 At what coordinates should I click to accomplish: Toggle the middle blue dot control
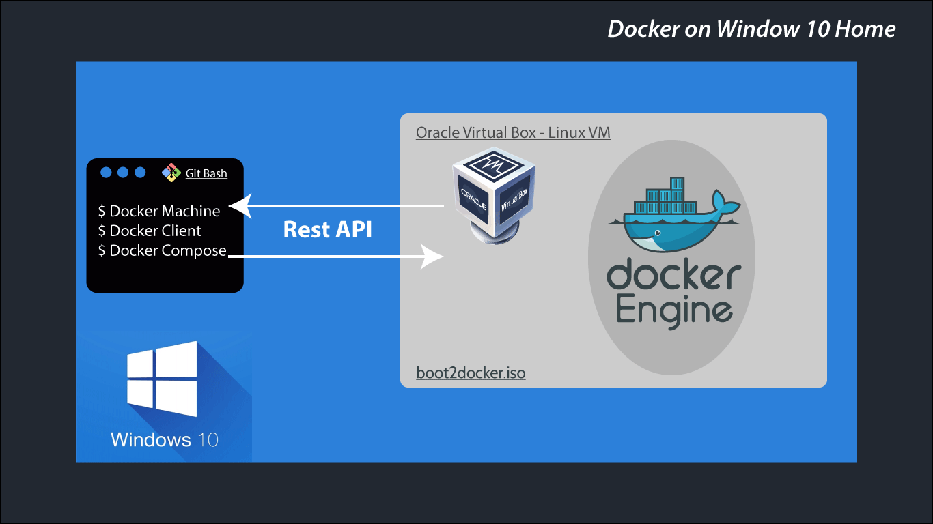tap(123, 172)
